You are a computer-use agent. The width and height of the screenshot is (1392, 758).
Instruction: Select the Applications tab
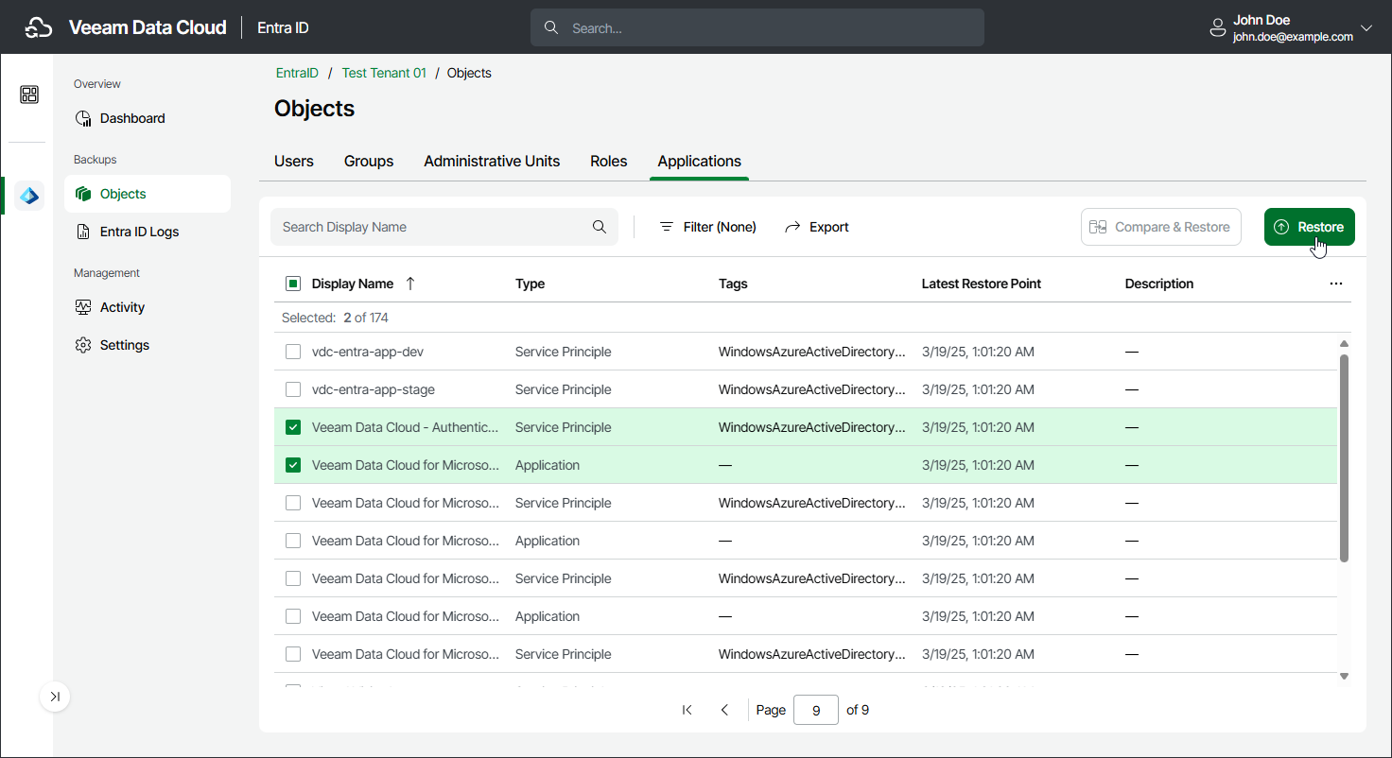click(700, 161)
